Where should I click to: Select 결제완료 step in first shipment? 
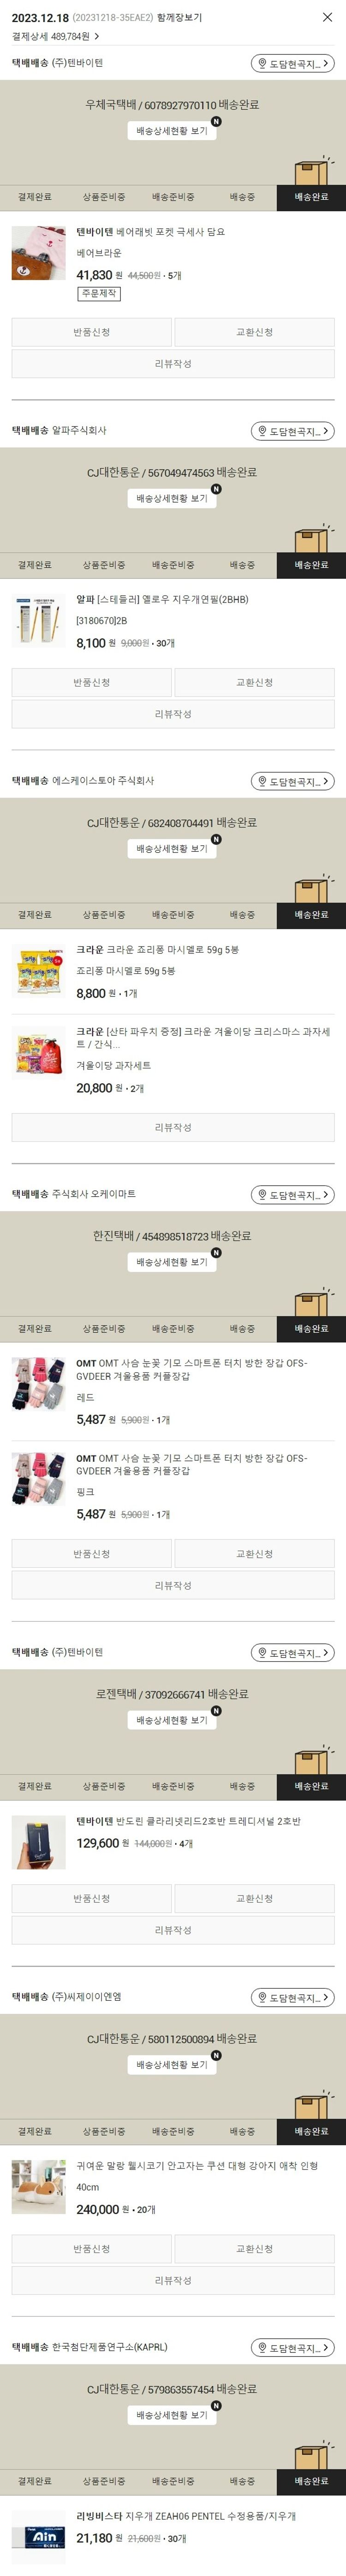tap(35, 197)
